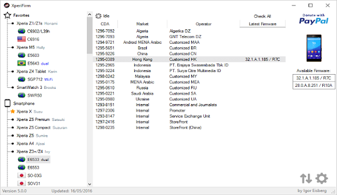Click the Favorites star icon
The width and height of the screenshot is (337, 195).
coord(7,15)
